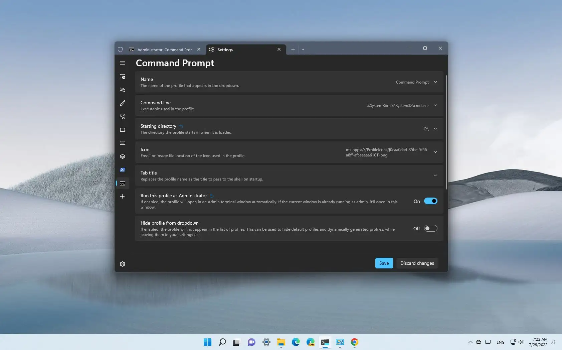Toggle off Run this profile as Administrator
This screenshot has width=562, height=350.
[430, 201]
